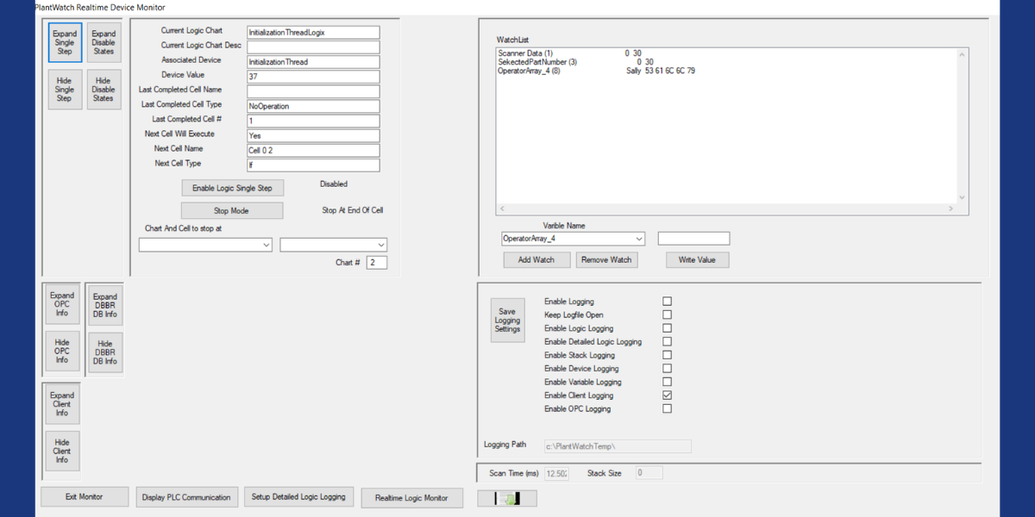Click Hide Disable States
The image size is (1035, 517).
(x=103, y=89)
